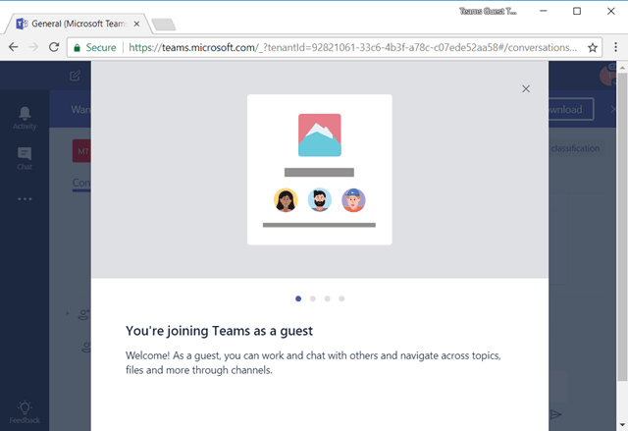Image resolution: width=628 pixels, height=431 pixels.
Task: Click the 'classification' text behind dialog
Action: (x=575, y=148)
